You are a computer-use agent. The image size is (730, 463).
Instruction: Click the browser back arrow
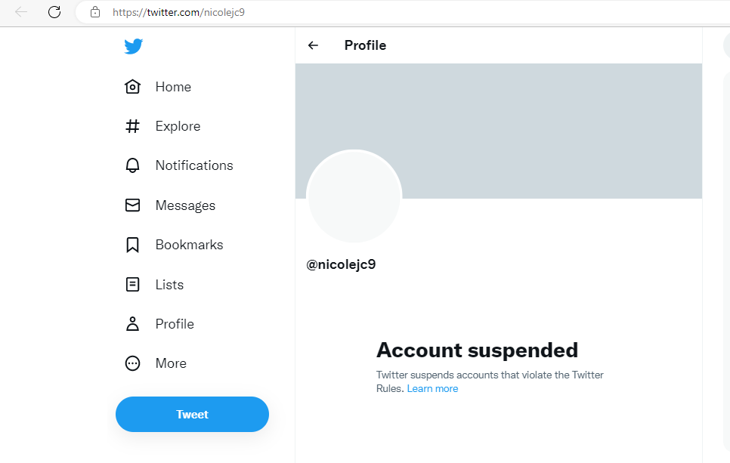click(x=21, y=12)
